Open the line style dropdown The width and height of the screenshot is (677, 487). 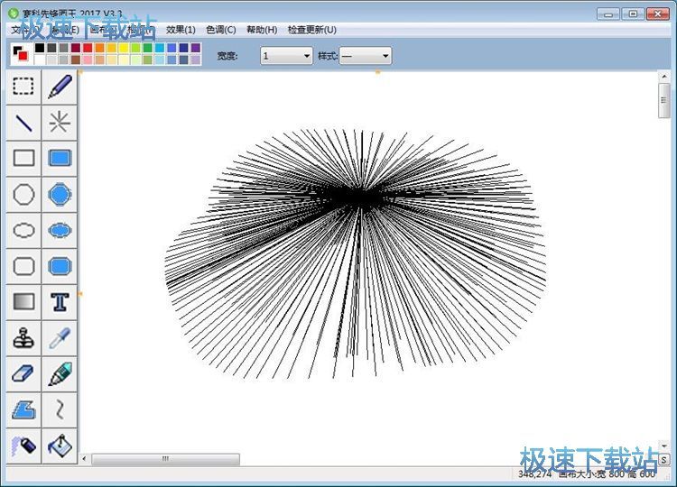tap(366, 56)
